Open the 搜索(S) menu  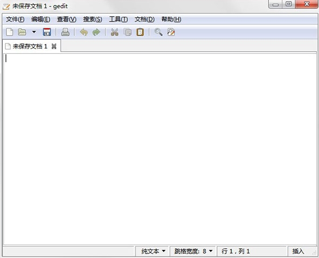pyautogui.click(x=93, y=19)
